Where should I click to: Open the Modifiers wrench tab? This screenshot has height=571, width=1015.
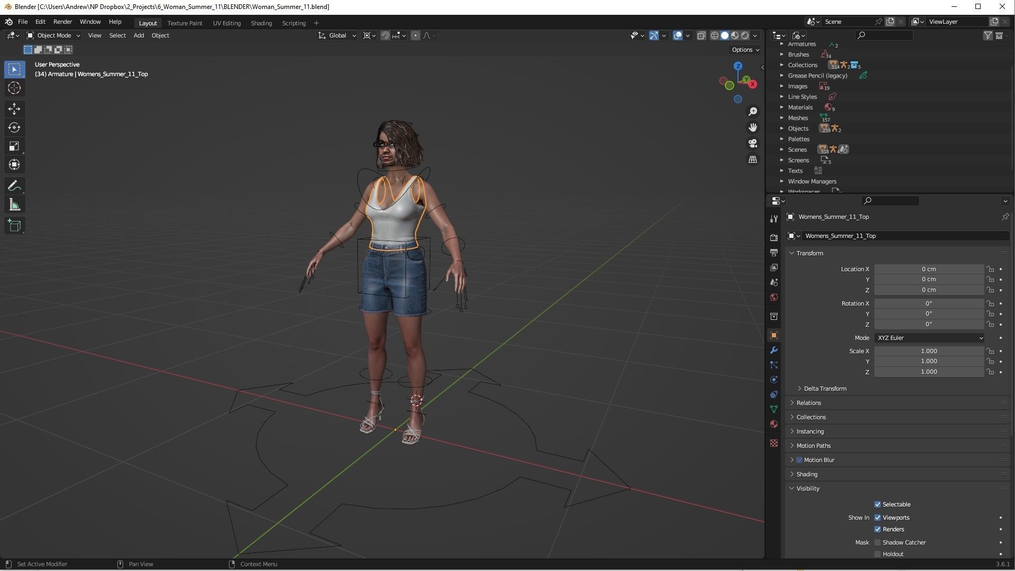coord(774,350)
